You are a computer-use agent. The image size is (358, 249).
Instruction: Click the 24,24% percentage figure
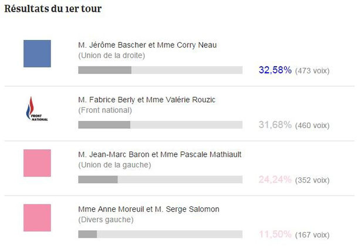point(275,180)
